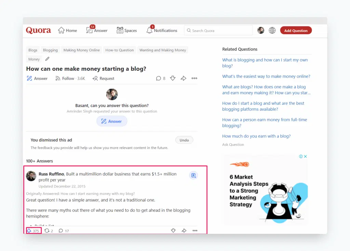Open 'What are blogs? How does one make' question
The height and width of the screenshot is (251, 350).
click(x=266, y=90)
